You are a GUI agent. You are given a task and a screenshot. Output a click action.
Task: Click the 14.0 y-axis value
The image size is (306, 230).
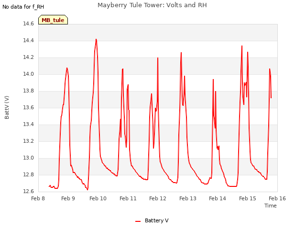[29, 74]
